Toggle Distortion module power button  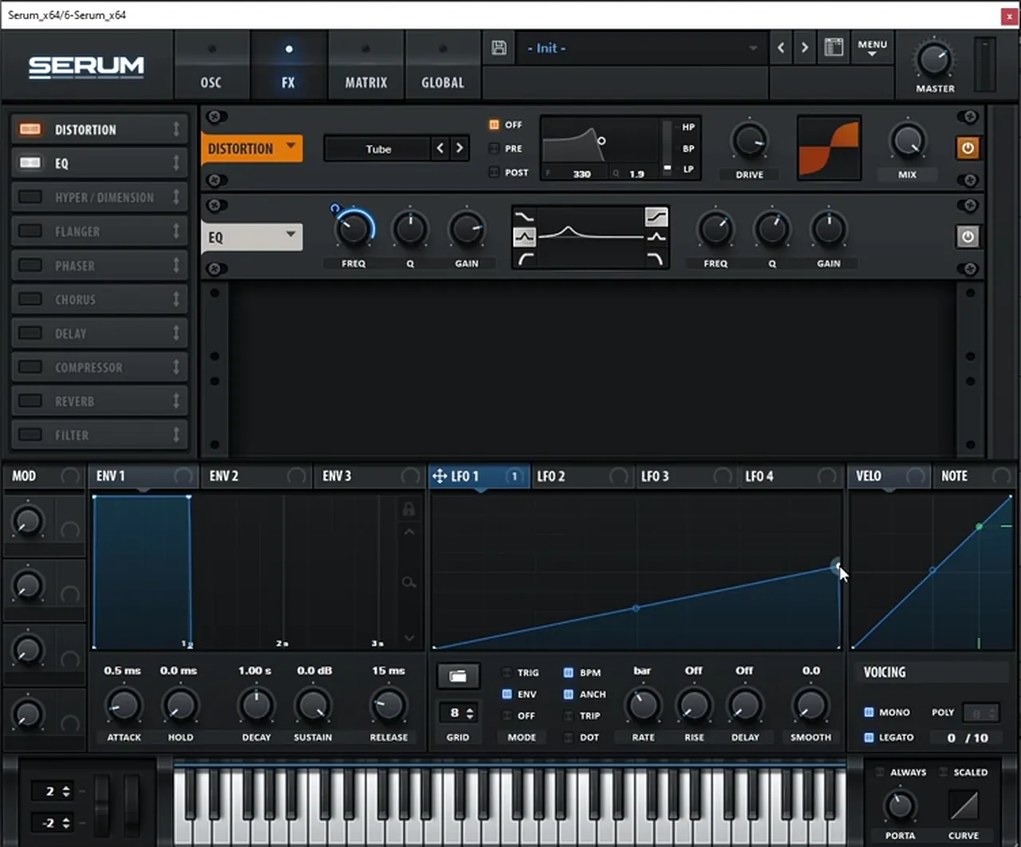click(x=968, y=148)
